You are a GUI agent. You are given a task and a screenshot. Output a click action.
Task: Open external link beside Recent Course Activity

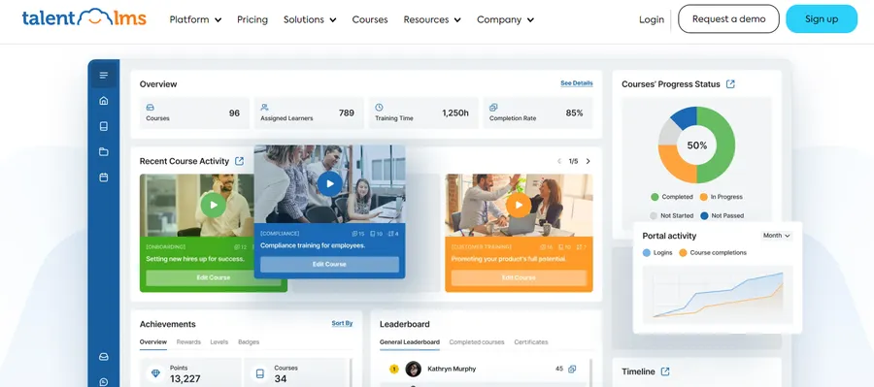coord(239,161)
